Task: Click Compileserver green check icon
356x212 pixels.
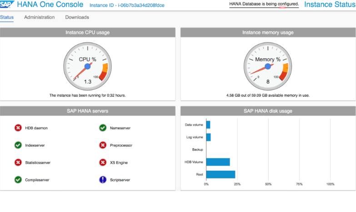Action: [x=18, y=180]
